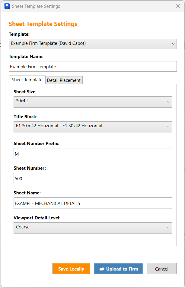This screenshot has height=288, width=185.
Task: Click the Save Locally button
Action: (x=71, y=269)
